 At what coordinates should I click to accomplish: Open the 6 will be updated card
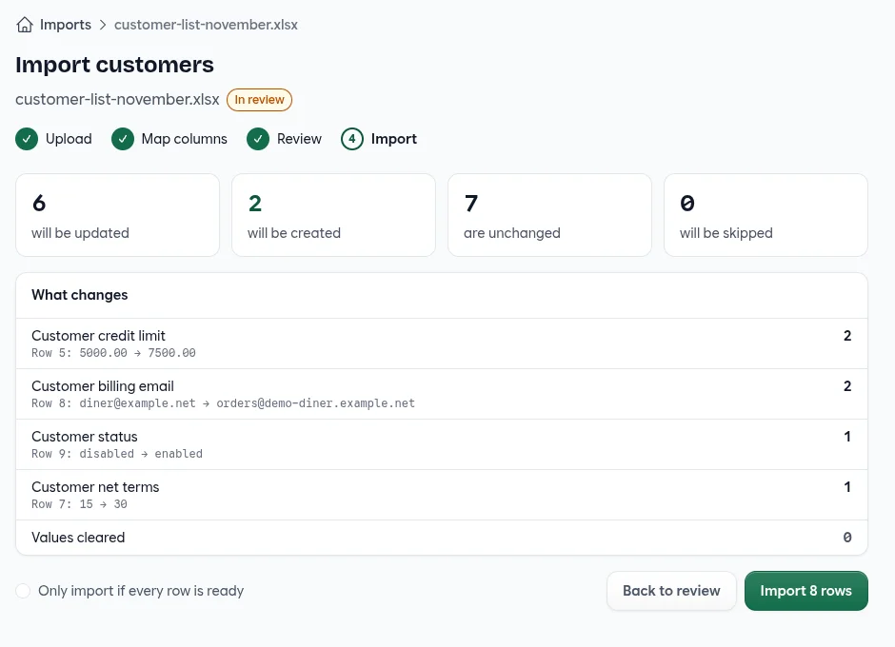117,215
